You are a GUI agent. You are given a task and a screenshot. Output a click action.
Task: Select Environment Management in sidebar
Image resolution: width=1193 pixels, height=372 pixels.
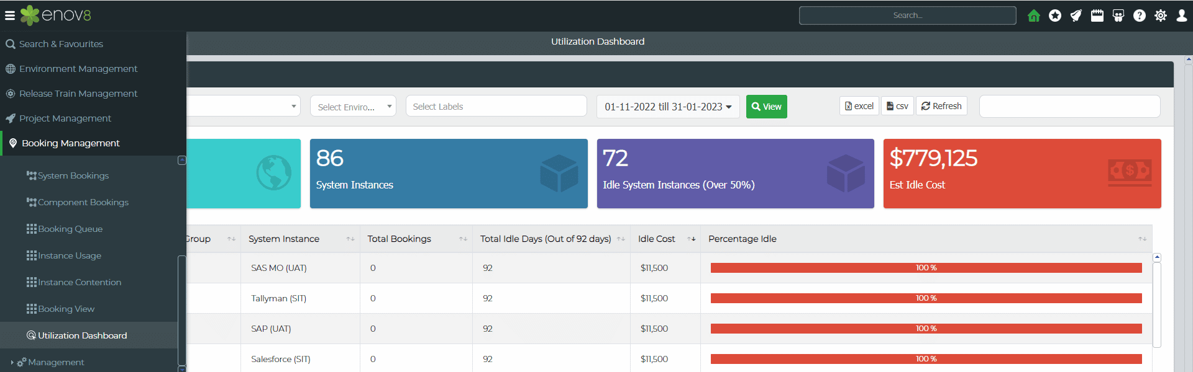(x=78, y=69)
